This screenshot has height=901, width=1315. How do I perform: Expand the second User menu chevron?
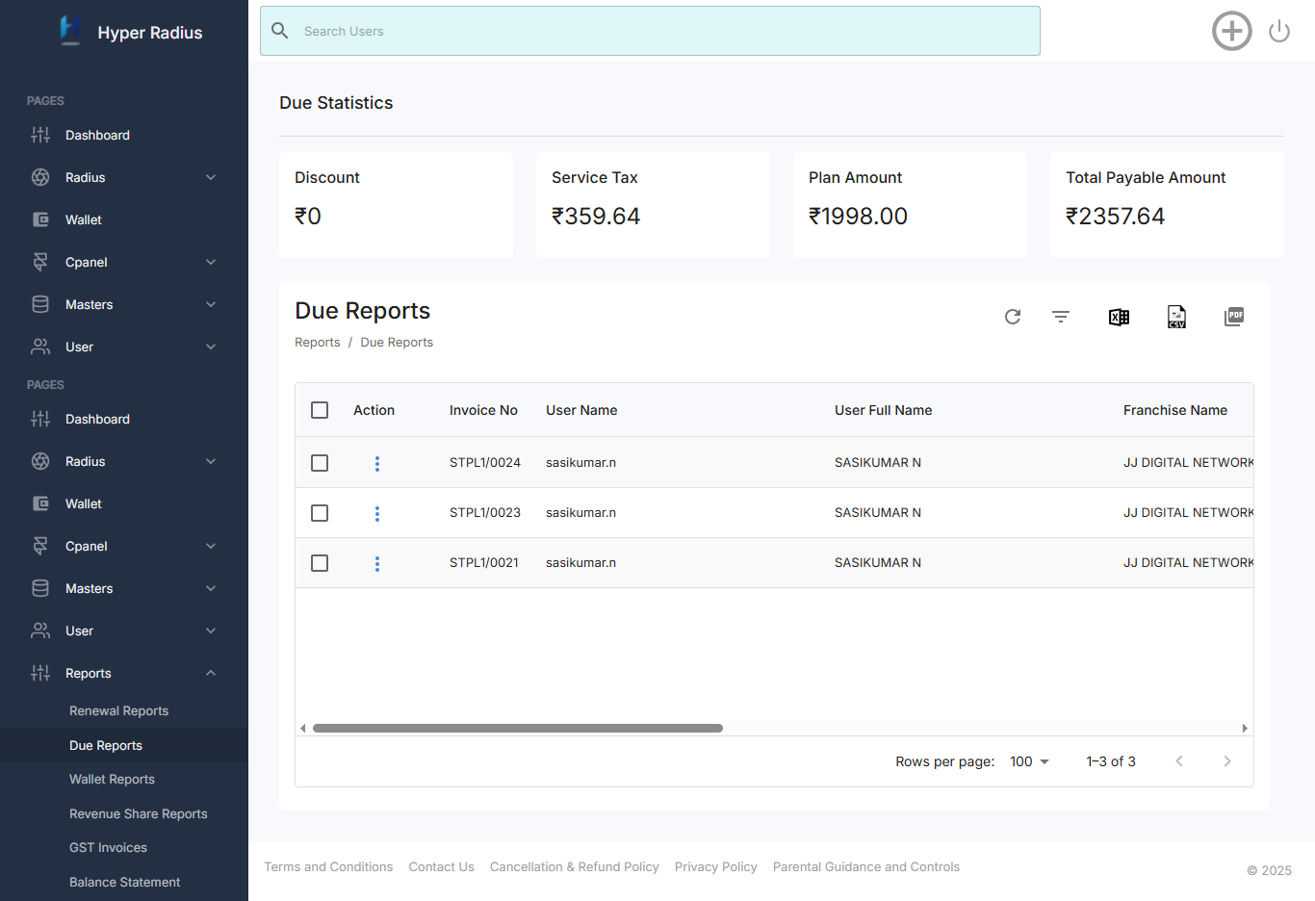(211, 631)
